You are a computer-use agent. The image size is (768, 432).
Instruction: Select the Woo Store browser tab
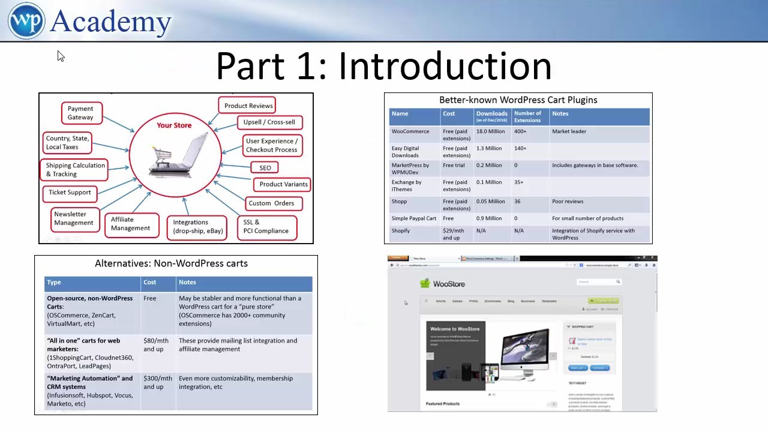[x=435, y=259]
